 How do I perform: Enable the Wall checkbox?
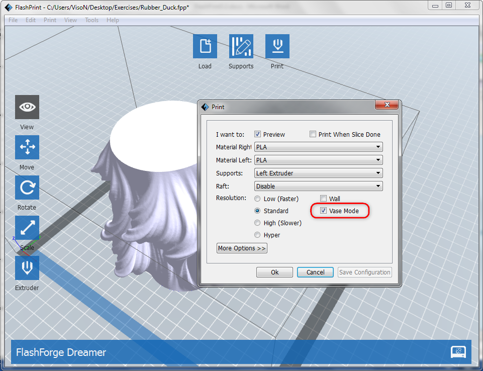(323, 199)
